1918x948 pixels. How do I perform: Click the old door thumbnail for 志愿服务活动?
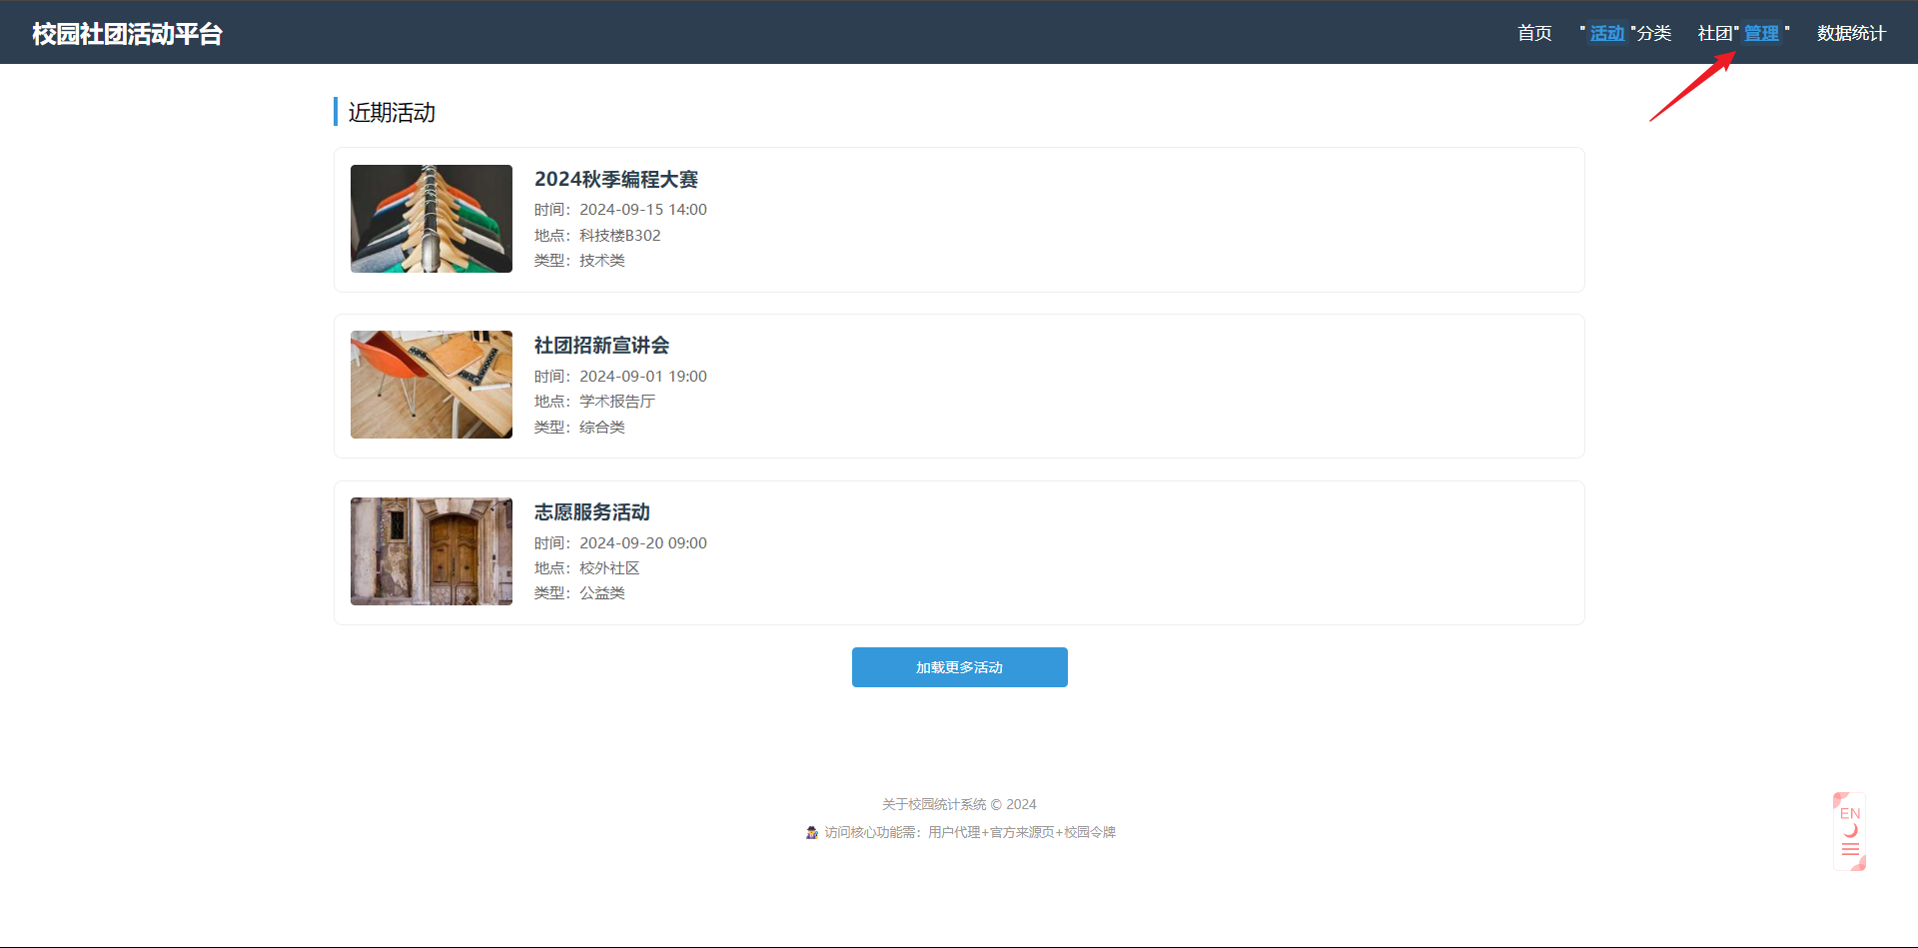[x=432, y=551]
